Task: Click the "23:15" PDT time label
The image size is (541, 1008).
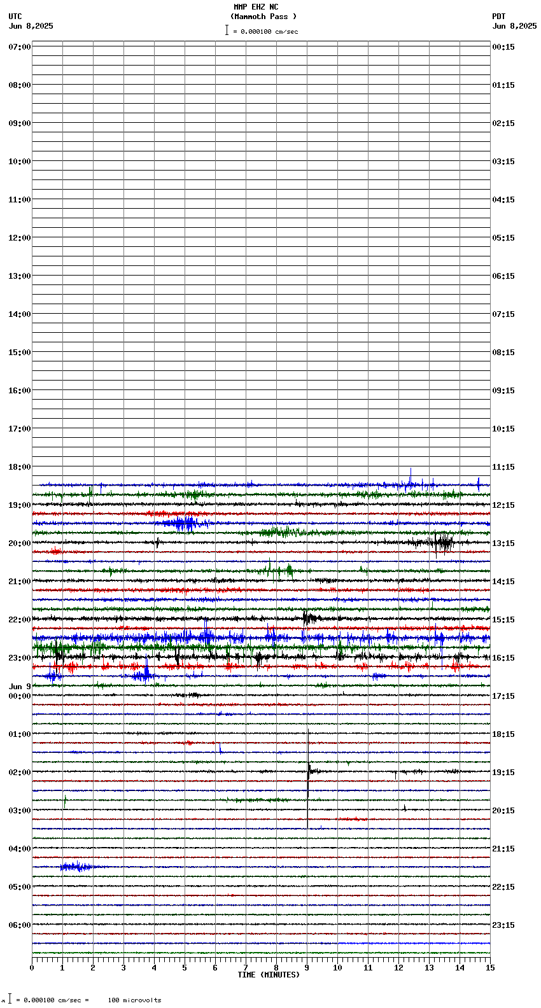Action: [x=503, y=925]
